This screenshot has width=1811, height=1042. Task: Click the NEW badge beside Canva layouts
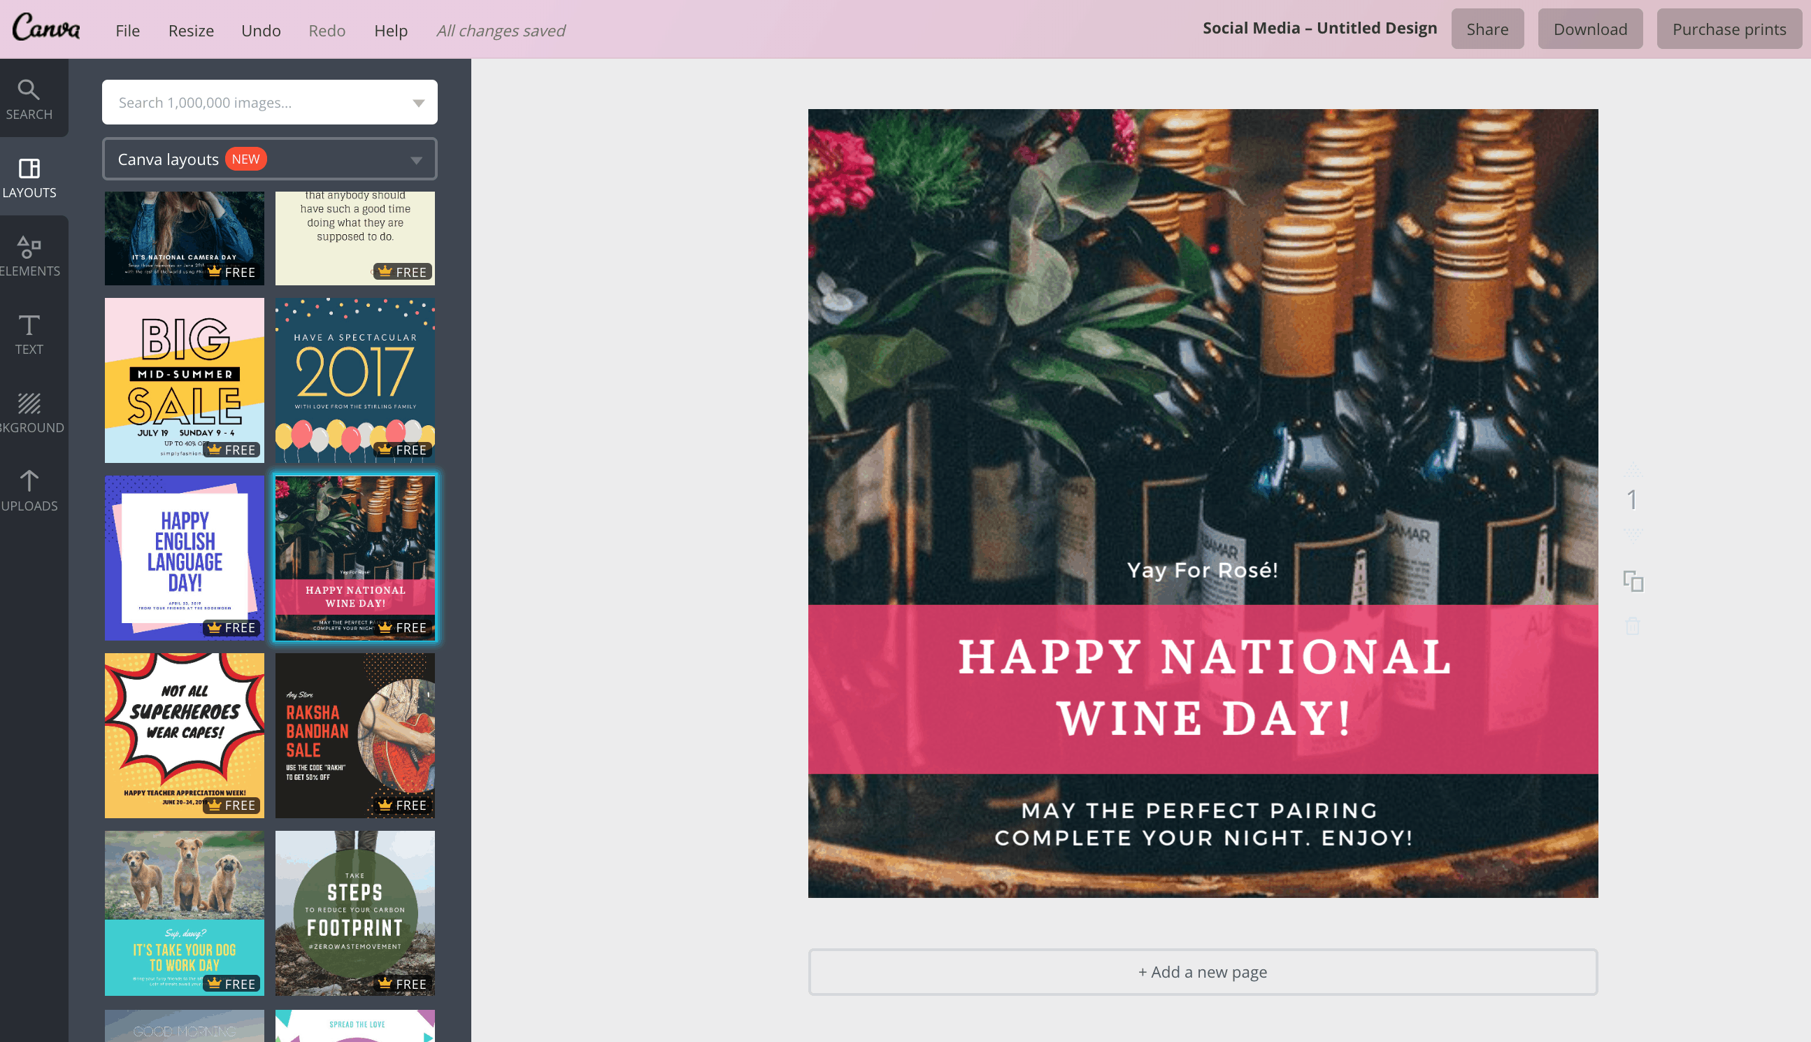[x=245, y=159]
